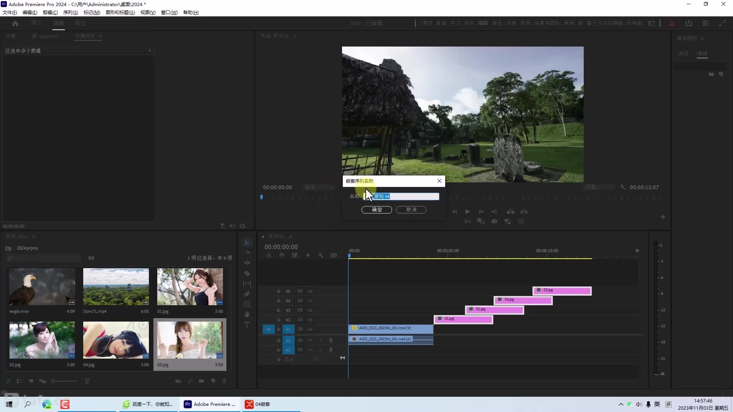Image resolution: width=733 pixels, height=412 pixels.
Task: Toggle V2 track output eye
Action: click(x=310, y=320)
